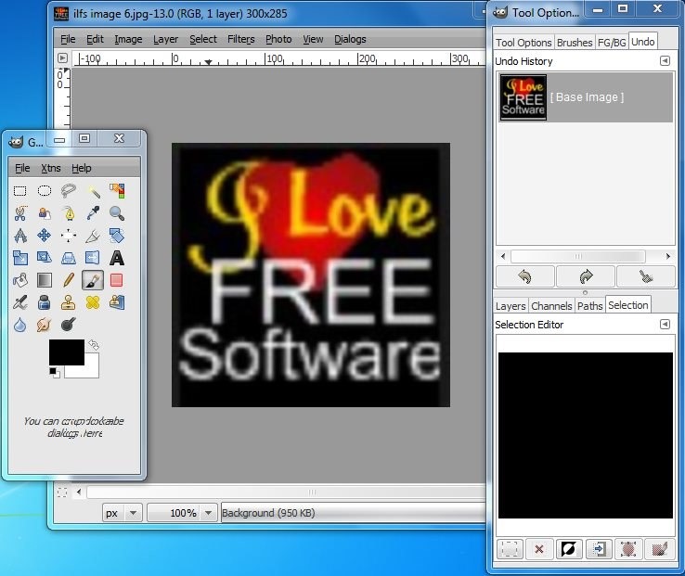Screen dimensions: 685x576
Task: Open the 100% zoom level dropdown
Action: 209,513
